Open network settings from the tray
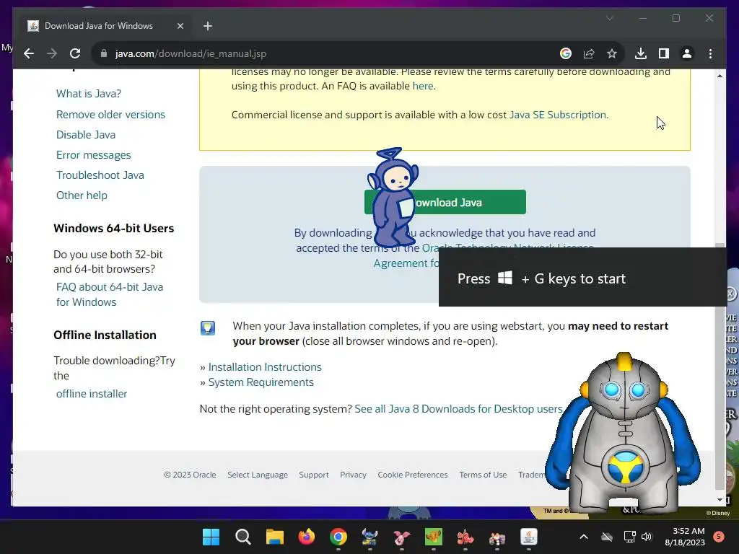 pos(629,537)
